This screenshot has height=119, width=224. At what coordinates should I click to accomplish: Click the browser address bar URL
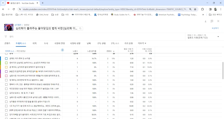(105, 9)
